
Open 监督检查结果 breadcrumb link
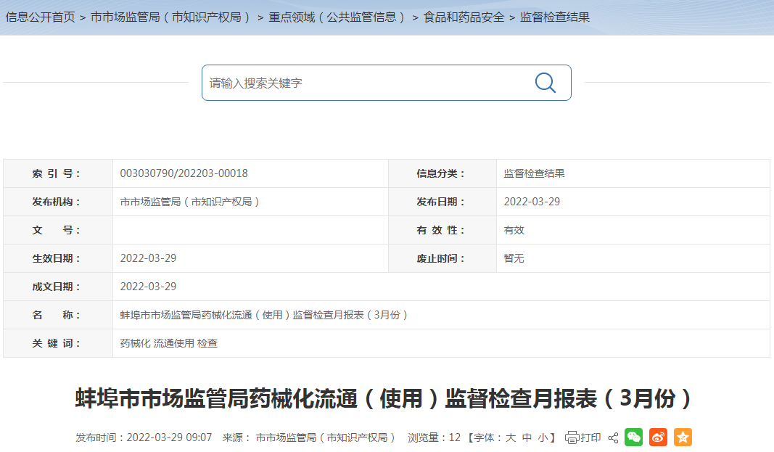point(555,17)
